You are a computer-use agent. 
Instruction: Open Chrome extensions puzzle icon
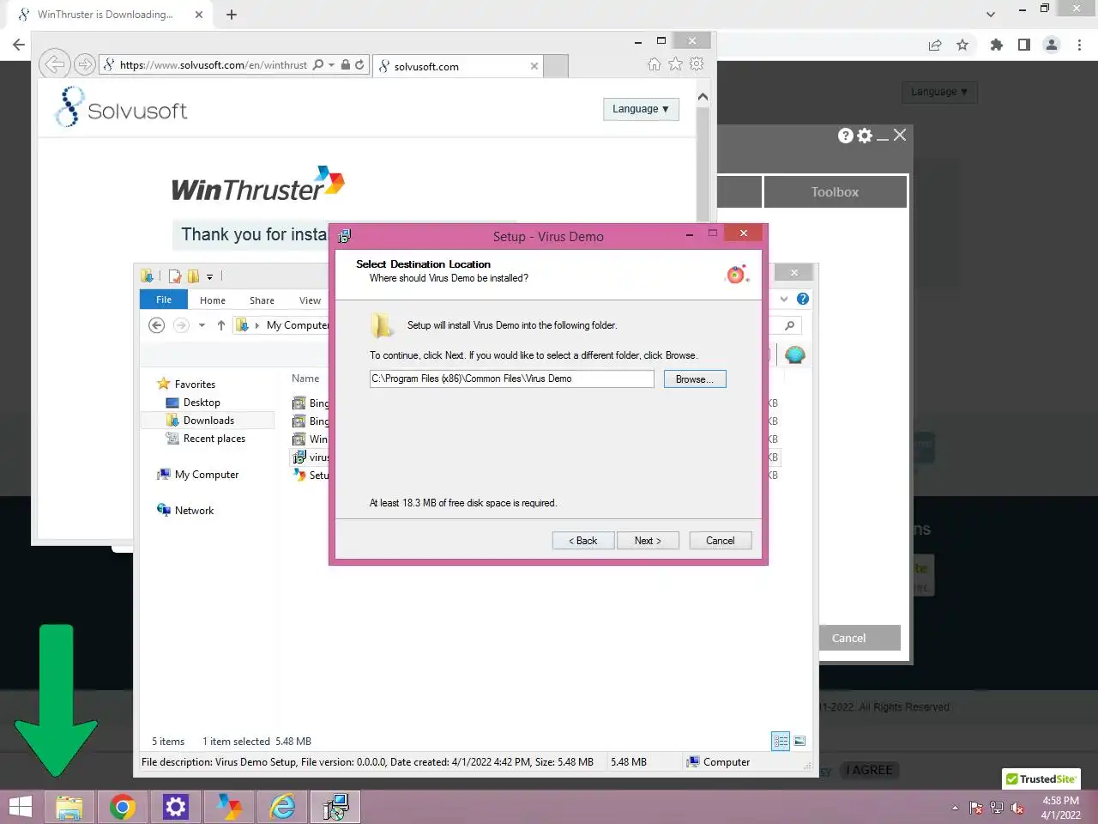997,45
